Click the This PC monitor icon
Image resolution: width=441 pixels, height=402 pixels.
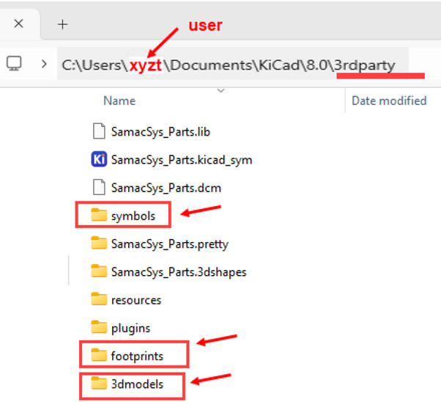pyautogui.click(x=14, y=64)
